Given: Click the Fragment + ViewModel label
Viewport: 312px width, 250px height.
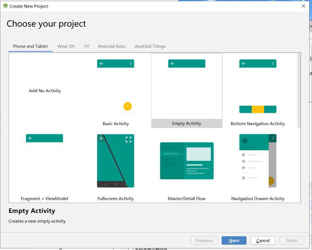Looking at the screenshot, I should pos(44,198).
